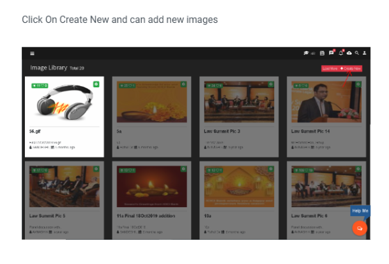Click the Total 20 count label
The image size is (389, 264).
point(77,68)
